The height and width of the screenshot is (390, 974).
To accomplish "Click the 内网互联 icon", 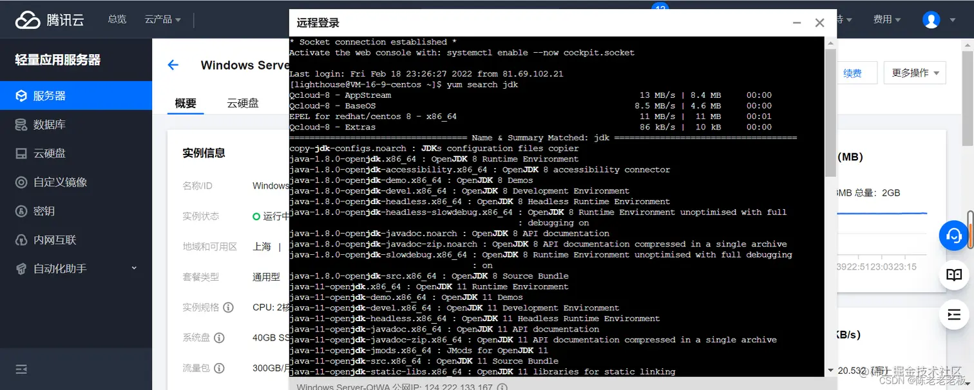I will [21, 240].
